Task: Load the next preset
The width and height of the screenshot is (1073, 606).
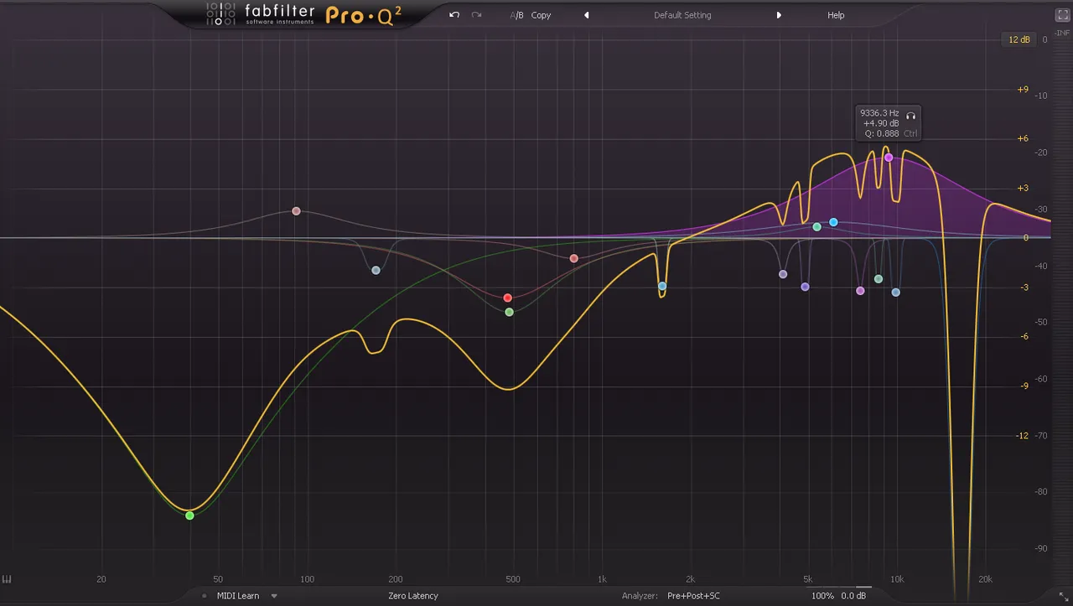Action: tap(779, 15)
